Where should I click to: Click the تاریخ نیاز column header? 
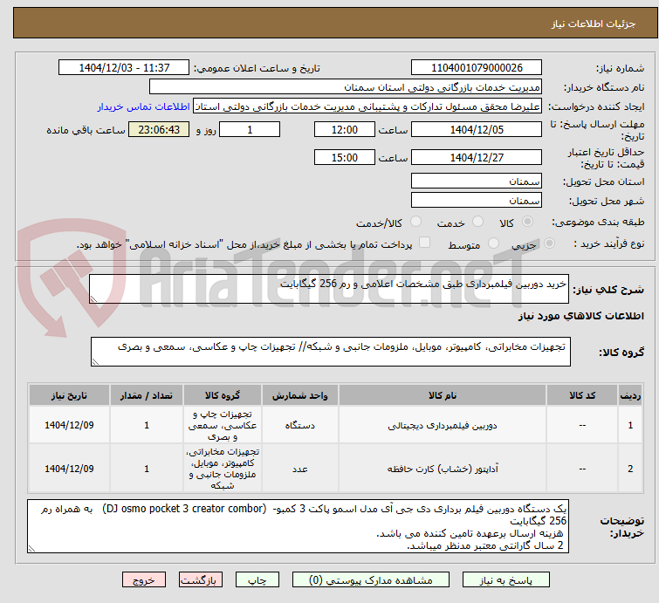click(x=69, y=396)
